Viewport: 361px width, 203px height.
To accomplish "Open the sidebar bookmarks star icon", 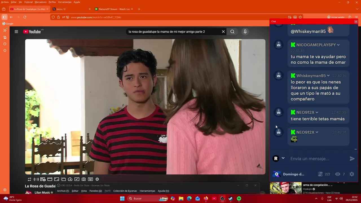I will click(x=5, y=50).
